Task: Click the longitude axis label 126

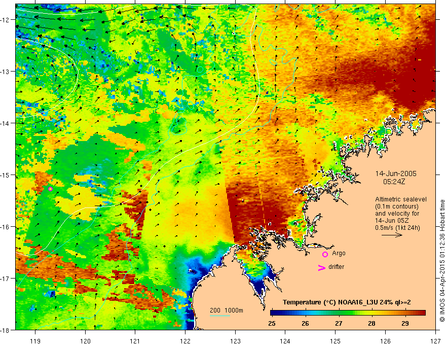Action: pos(385,341)
